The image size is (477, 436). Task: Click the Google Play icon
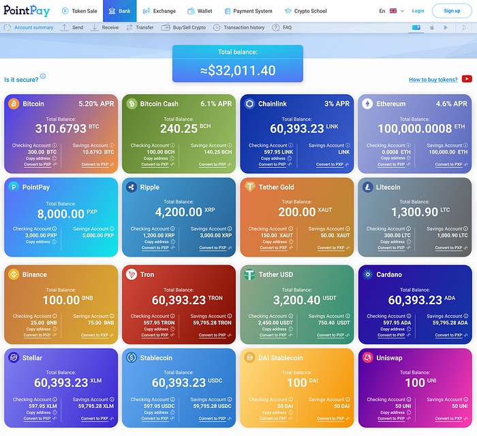pyautogui.click(x=446, y=28)
